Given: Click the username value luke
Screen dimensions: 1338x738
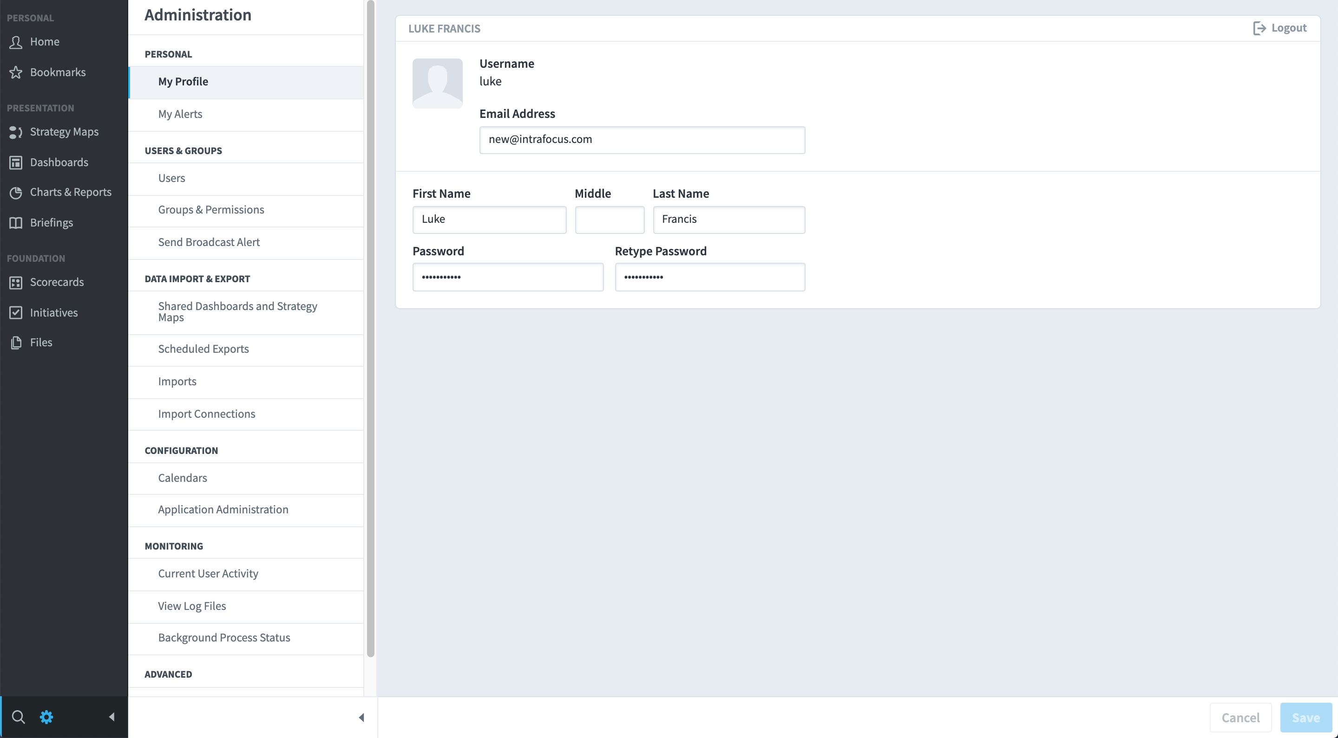Looking at the screenshot, I should click(x=490, y=82).
